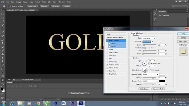Click the white Highlight Mode color swatch
Screen dimensions: 189x106
pyautogui.click(x=162, y=74)
